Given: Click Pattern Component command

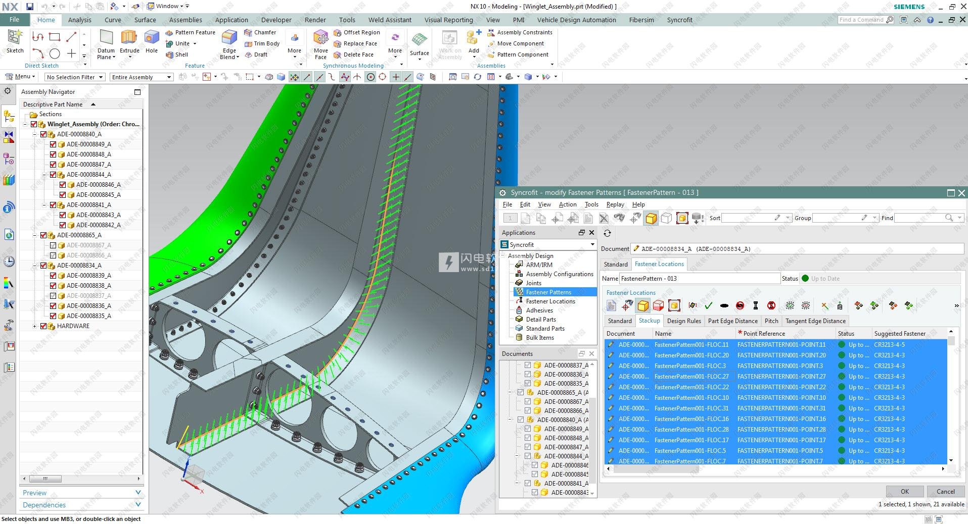Looking at the screenshot, I should click(518, 55).
